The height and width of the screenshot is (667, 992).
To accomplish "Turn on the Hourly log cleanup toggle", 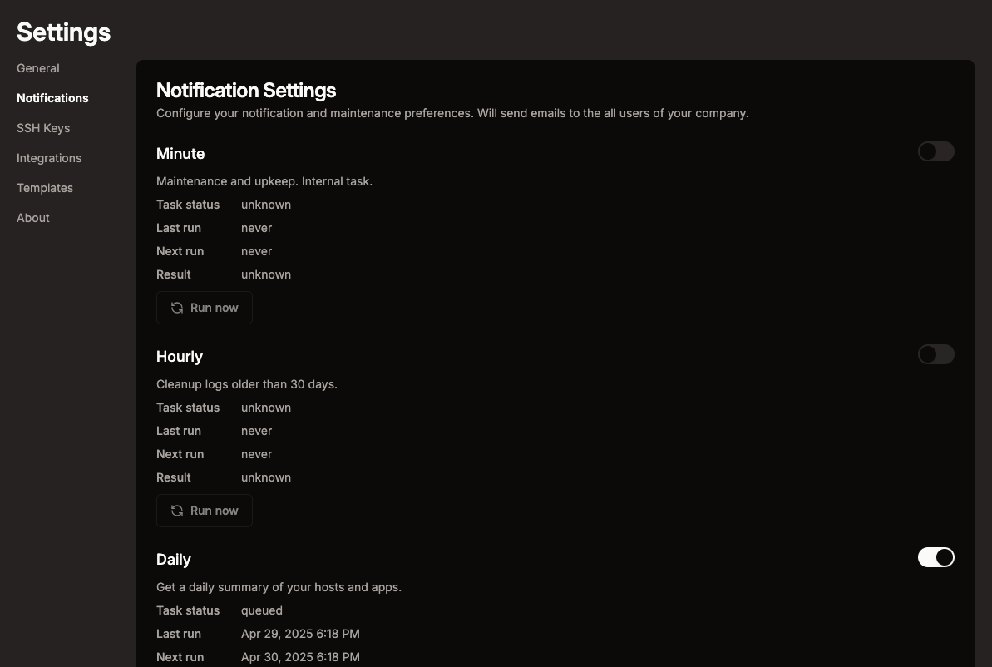I will pyautogui.click(x=935, y=354).
